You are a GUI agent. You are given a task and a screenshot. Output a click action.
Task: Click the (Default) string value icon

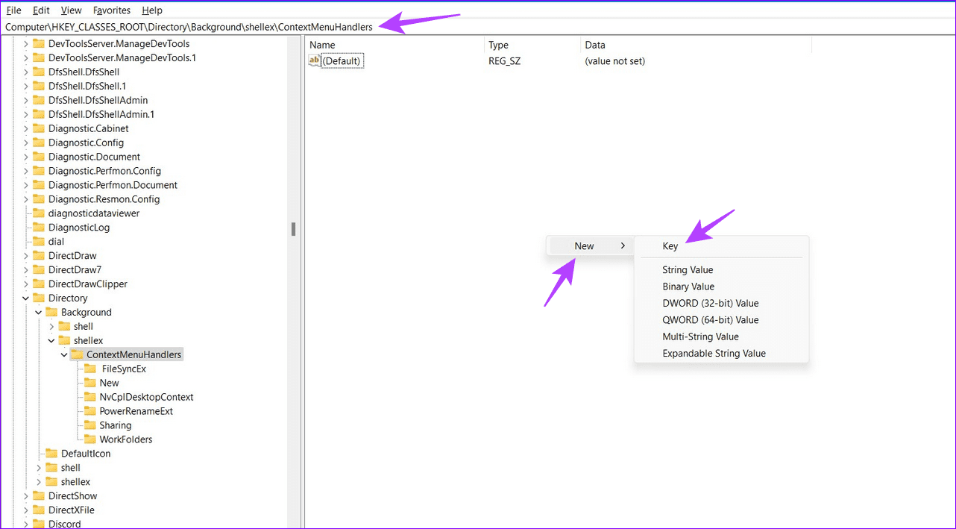[x=315, y=60]
